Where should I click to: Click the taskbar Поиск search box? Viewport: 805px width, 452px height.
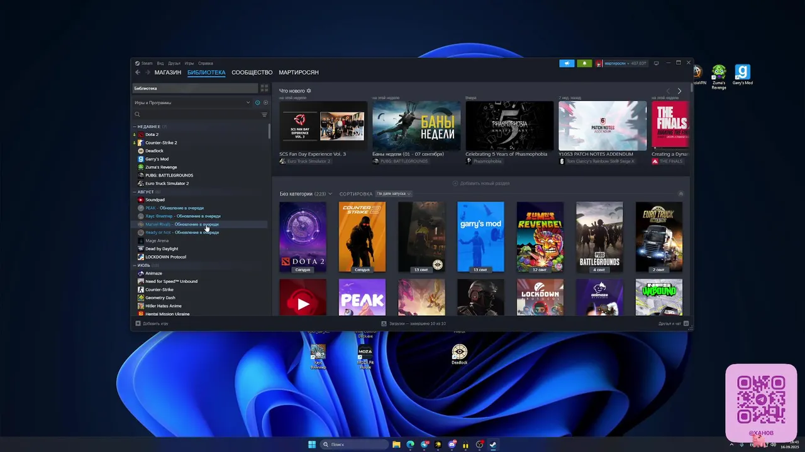point(355,444)
